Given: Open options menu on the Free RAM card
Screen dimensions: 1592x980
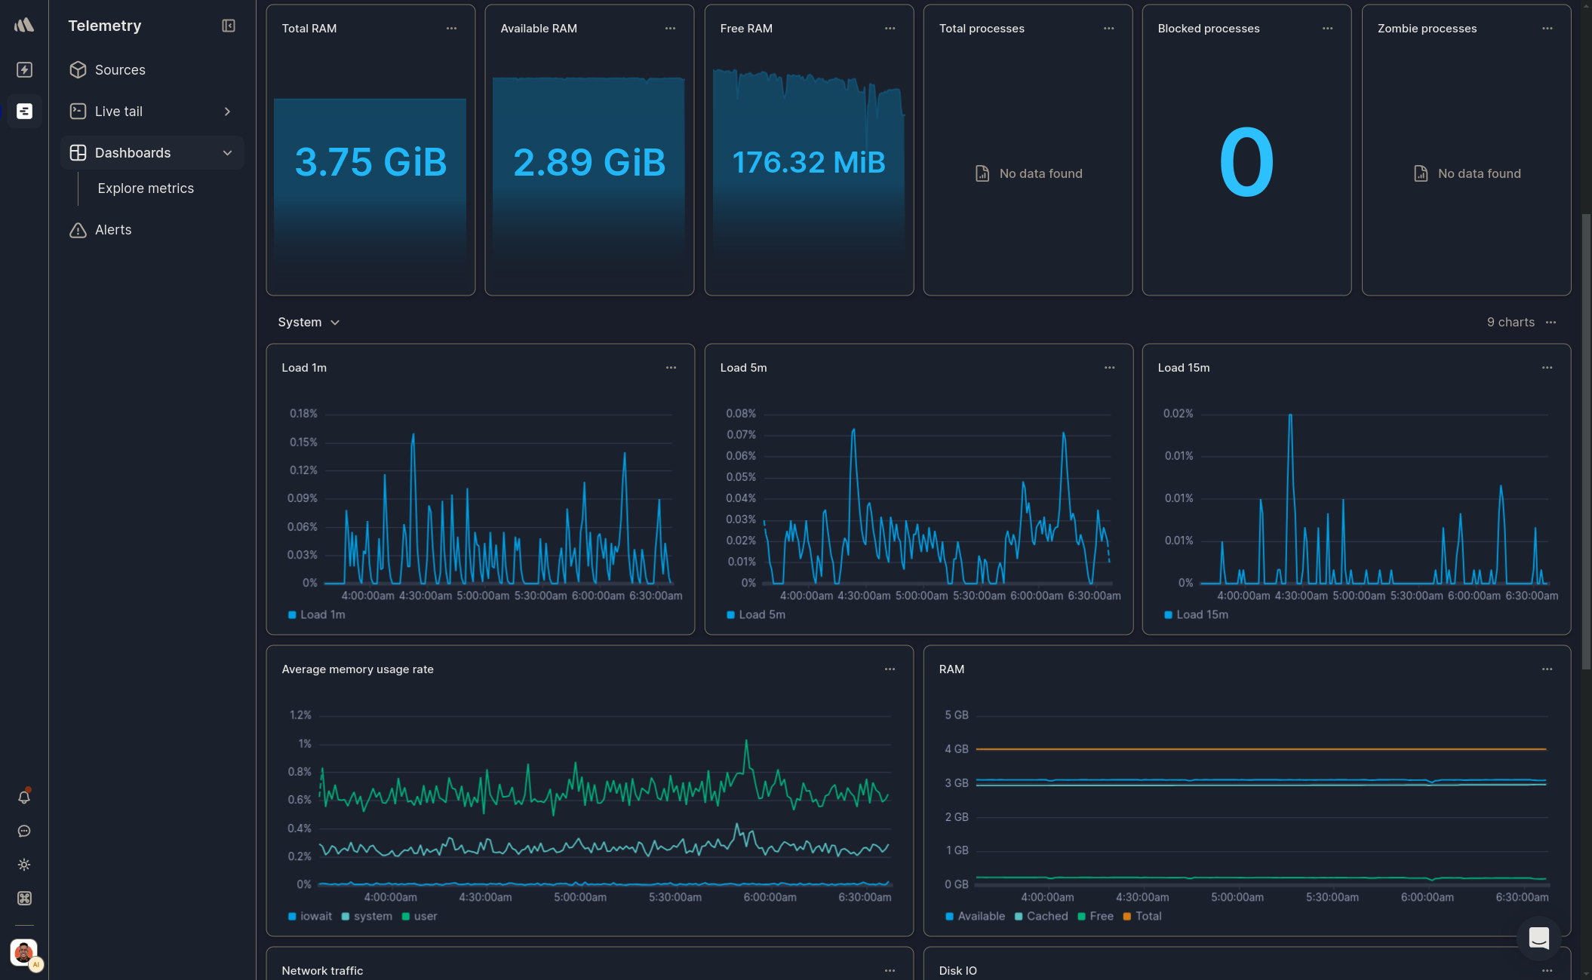Looking at the screenshot, I should 890,28.
